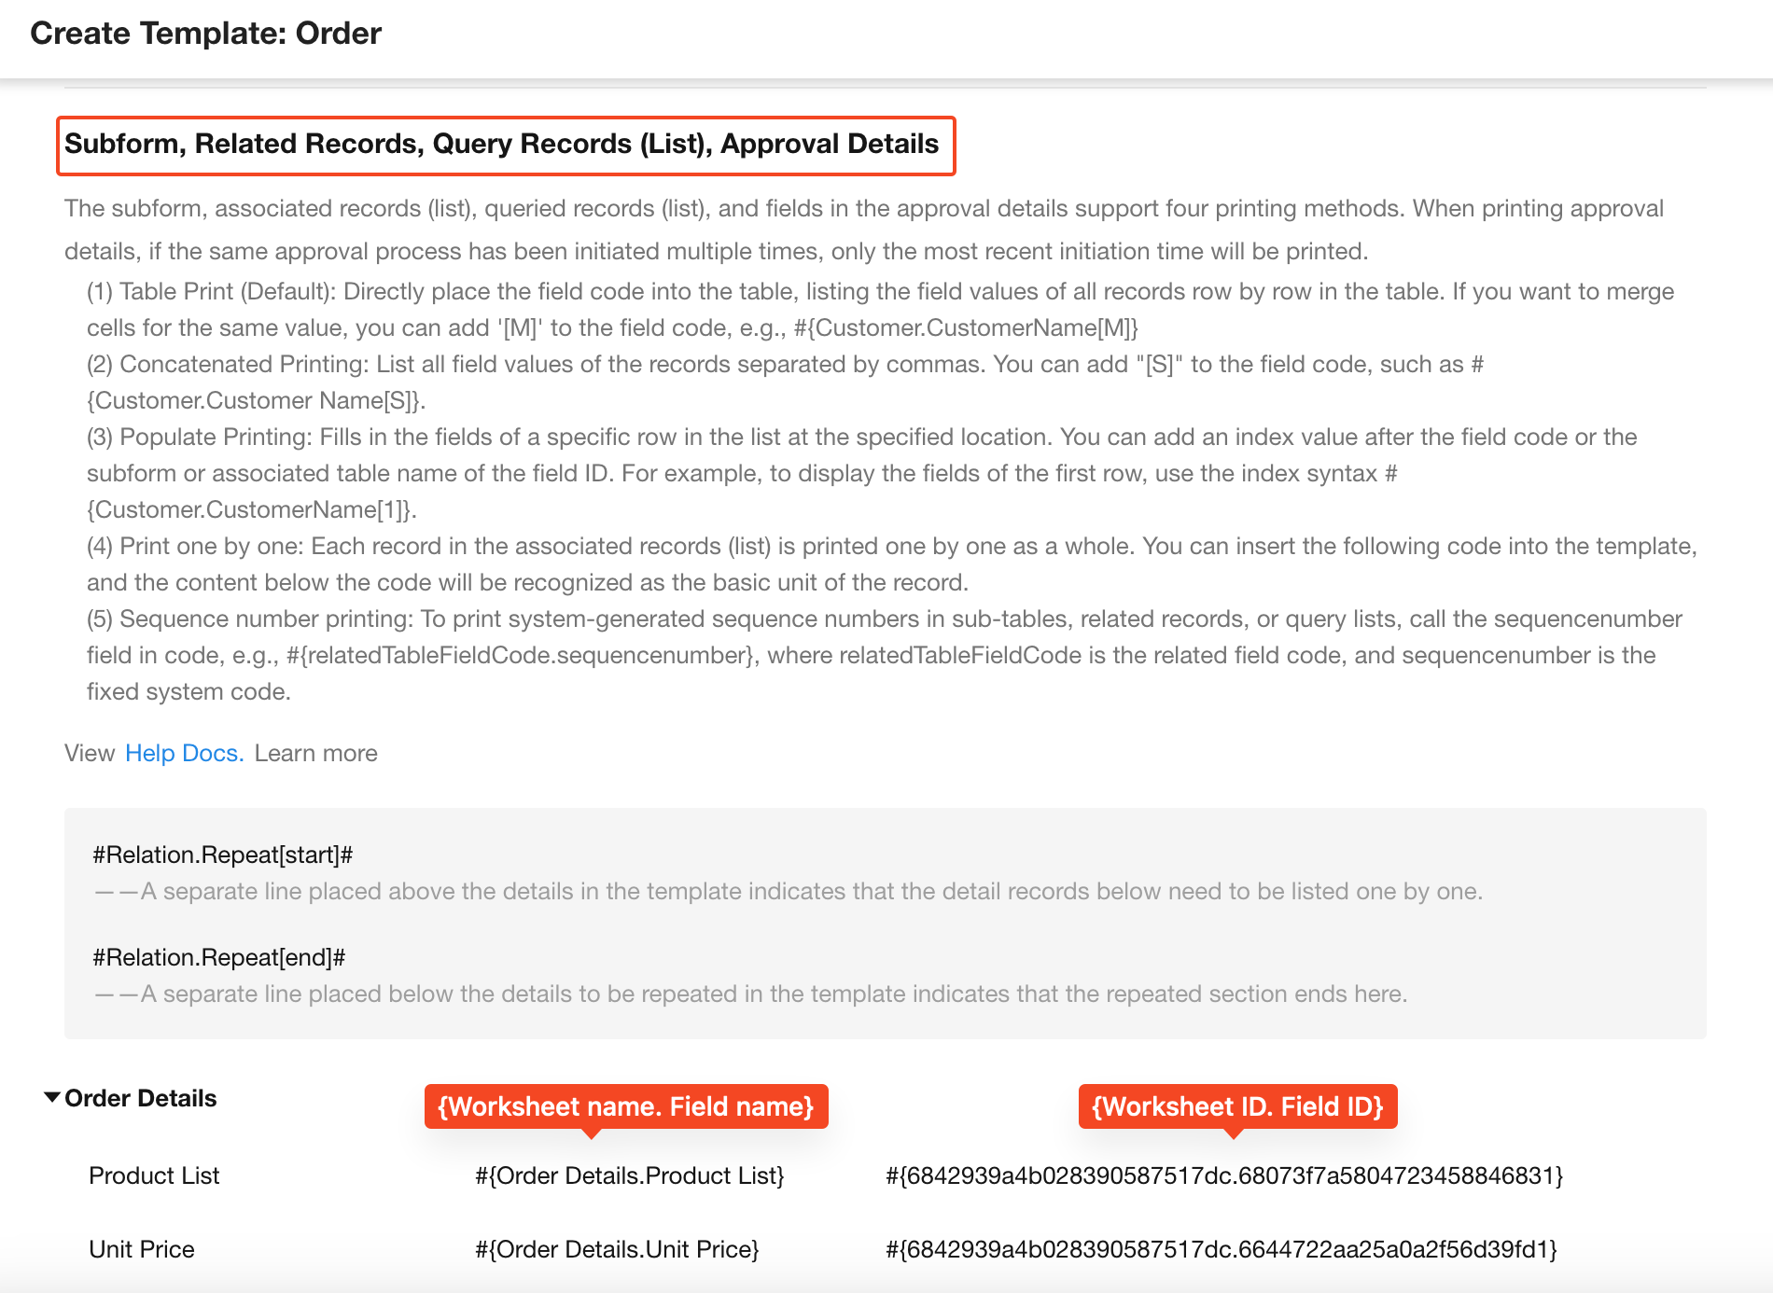Click the Unit Price field ID code

click(1221, 1249)
